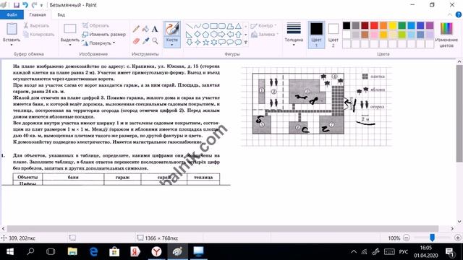Open the Customize Quick Access Toolbar dropdown
Screen dimensions: 463x260
pos(42,5)
